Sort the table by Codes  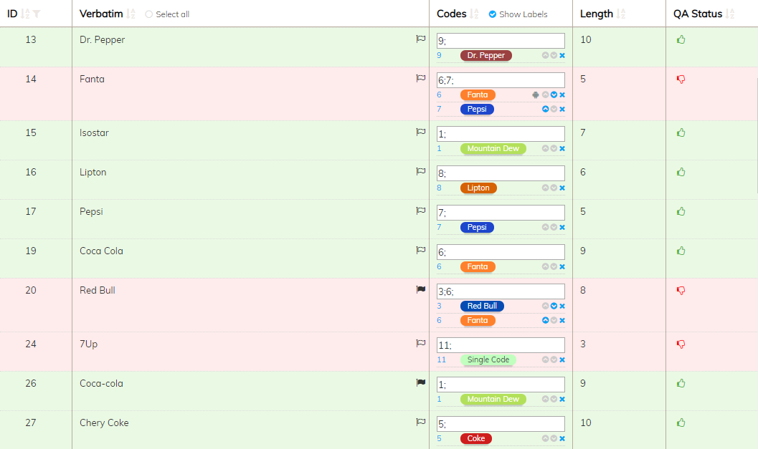[474, 14]
